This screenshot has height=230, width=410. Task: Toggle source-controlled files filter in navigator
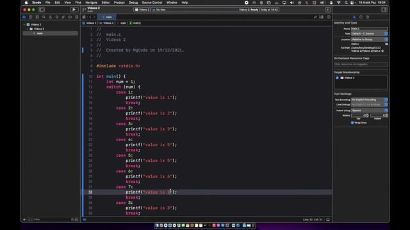[76, 220]
